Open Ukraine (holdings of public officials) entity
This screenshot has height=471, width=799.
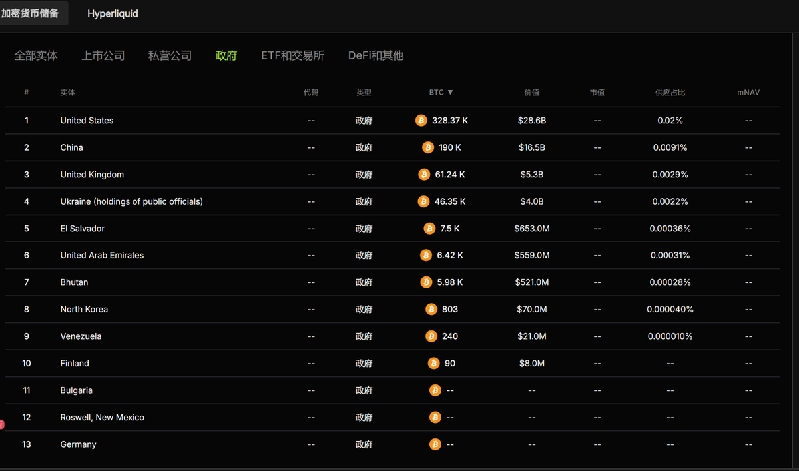pyautogui.click(x=131, y=201)
